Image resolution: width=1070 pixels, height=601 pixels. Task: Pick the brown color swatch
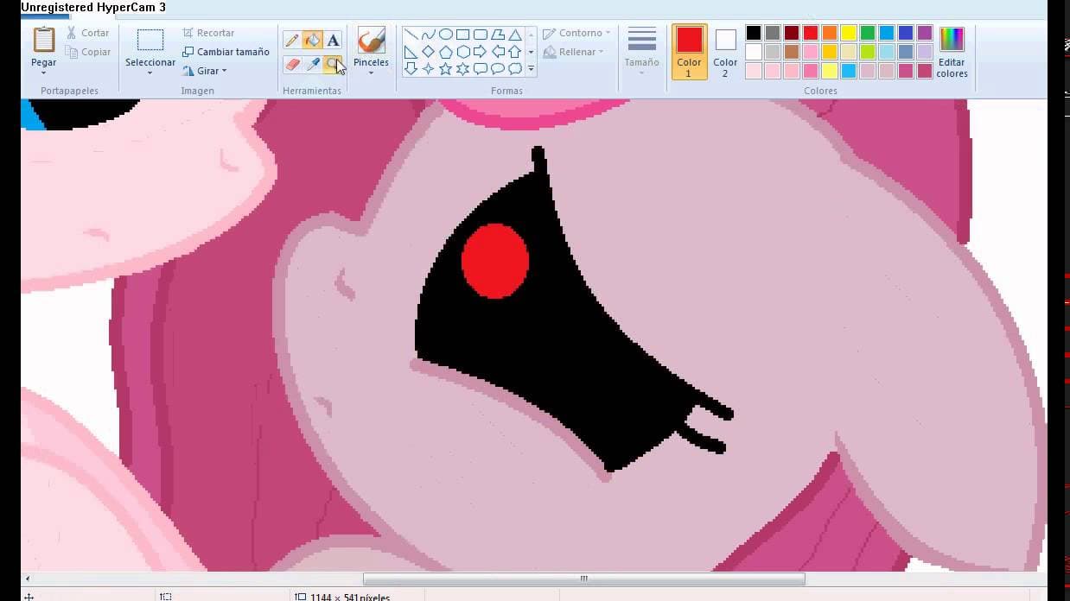click(792, 52)
